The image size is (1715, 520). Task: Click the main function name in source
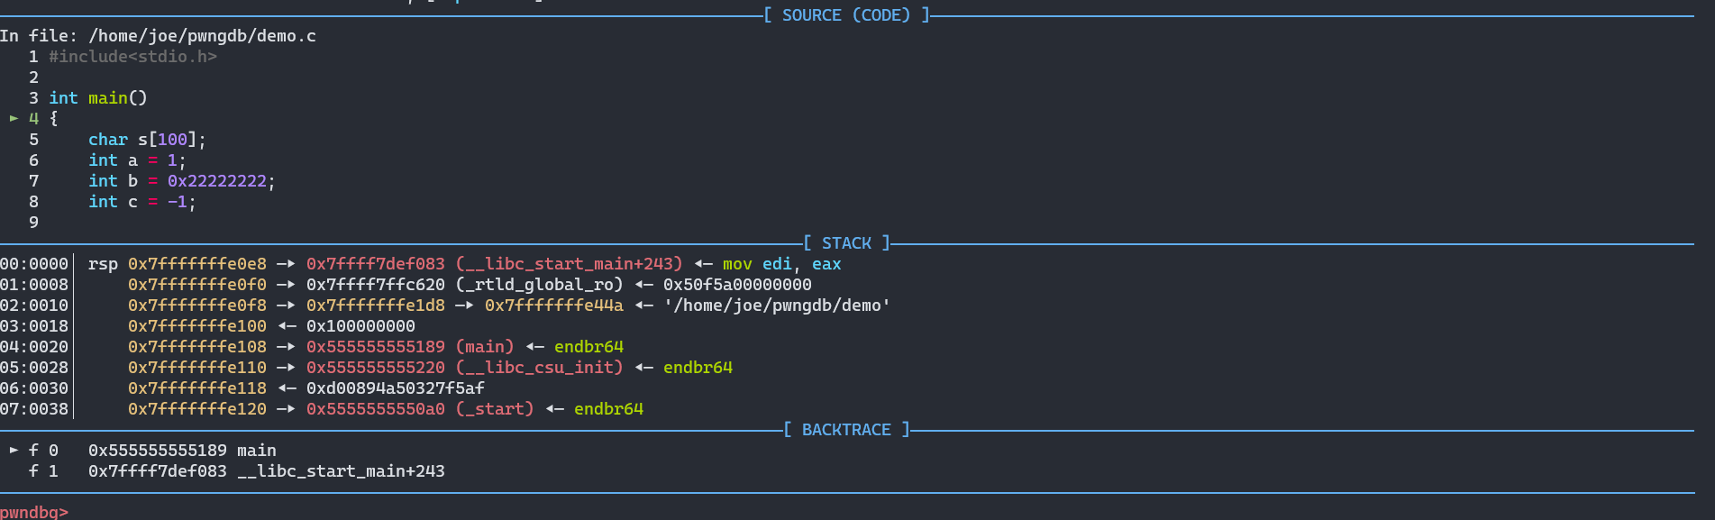tap(108, 98)
